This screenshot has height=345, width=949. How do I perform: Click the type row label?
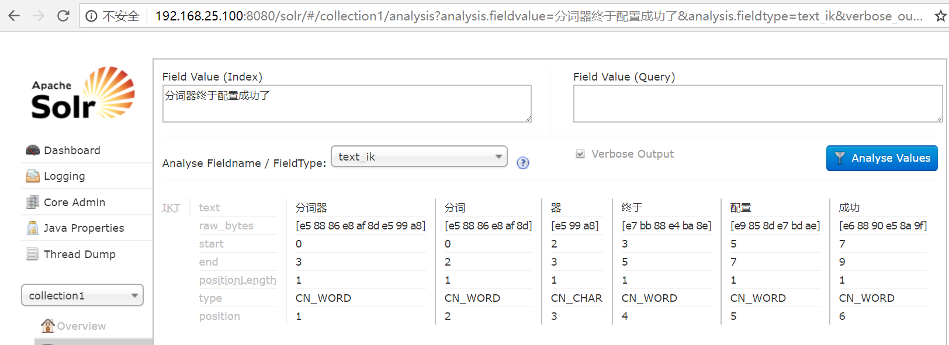point(210,298)
